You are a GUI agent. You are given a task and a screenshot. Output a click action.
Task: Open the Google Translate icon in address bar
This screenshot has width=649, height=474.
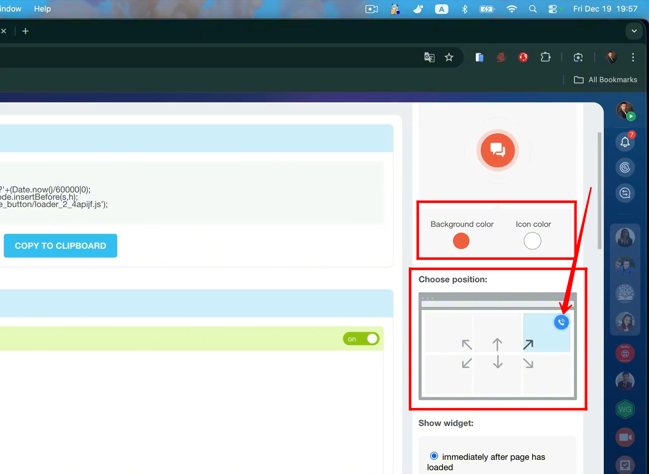pos(429,57)
